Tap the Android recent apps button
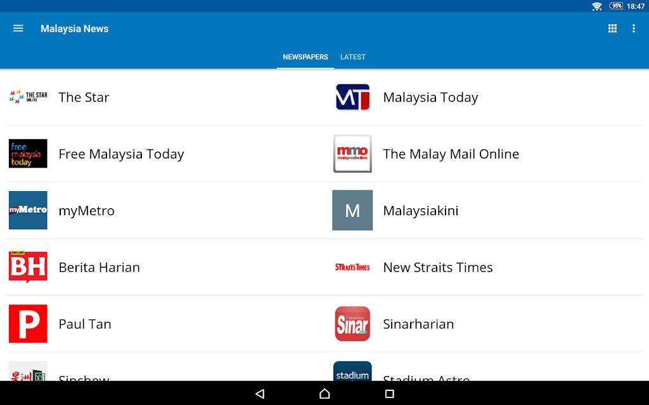 click(x=390, y=394)
